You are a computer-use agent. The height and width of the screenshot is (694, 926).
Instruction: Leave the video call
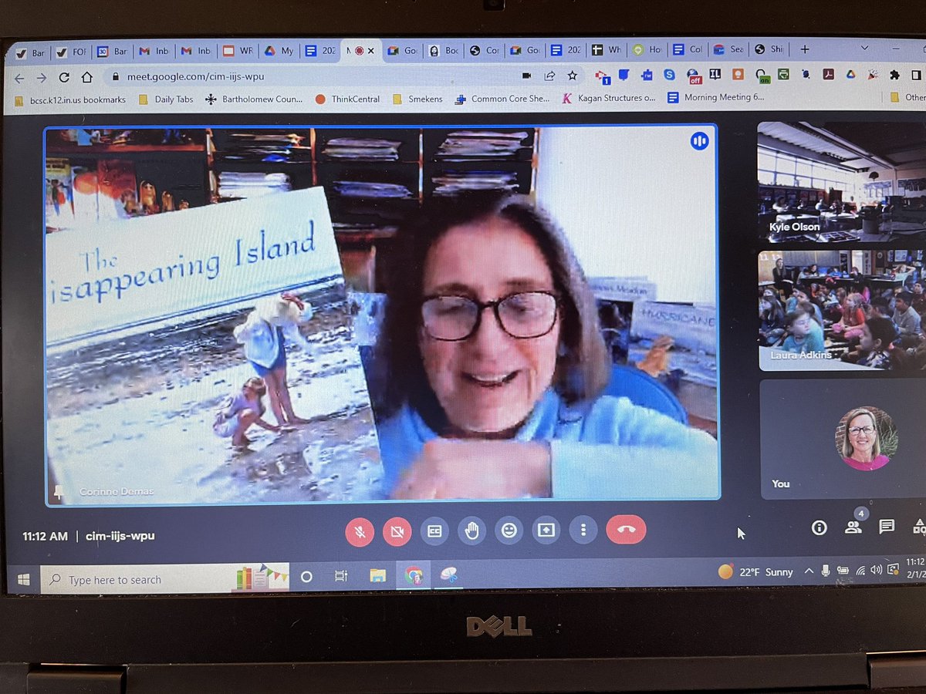click(626, 530)
